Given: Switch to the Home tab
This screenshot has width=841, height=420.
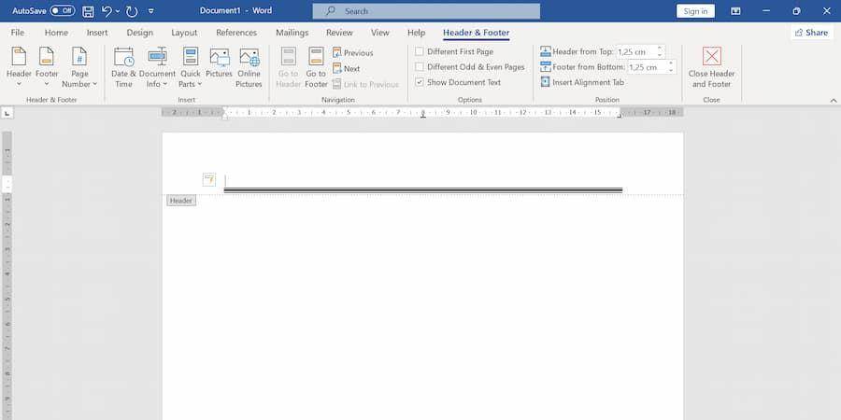Looking at the screenshot, I should 56,33.
